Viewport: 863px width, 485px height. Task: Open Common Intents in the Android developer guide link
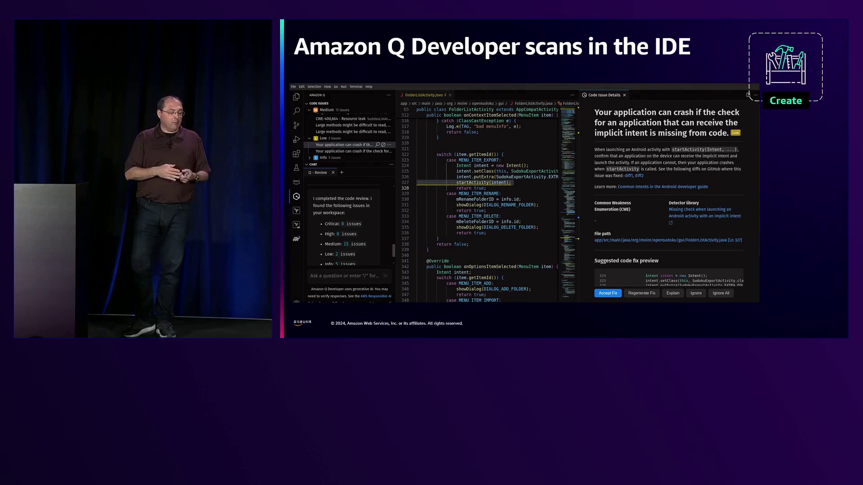[663, 187]
